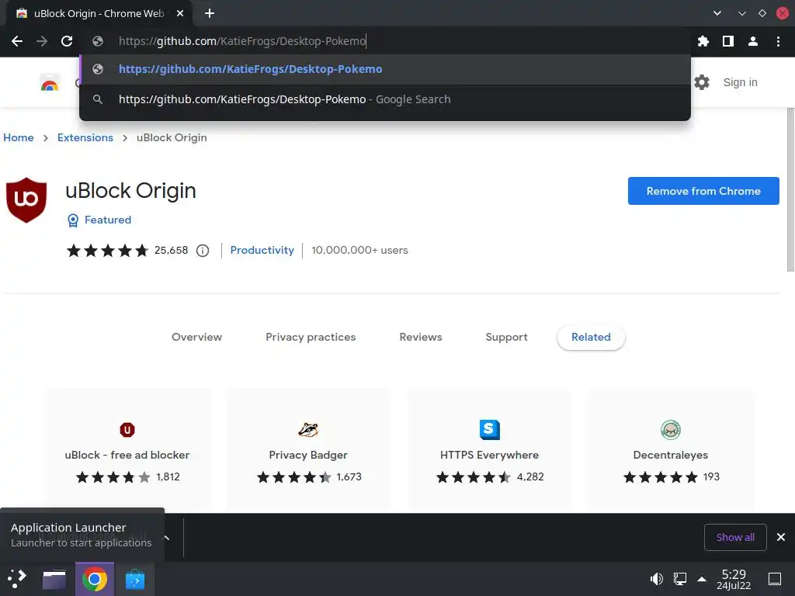Click the 10,000,000+ users text

click(x=359, y=251)
